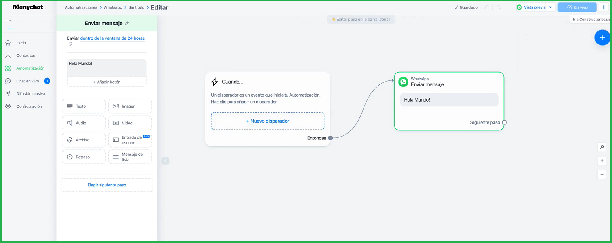Add a Retraso delay block
This screenshot has height=243, width=612.
click(x=84, y=157)
